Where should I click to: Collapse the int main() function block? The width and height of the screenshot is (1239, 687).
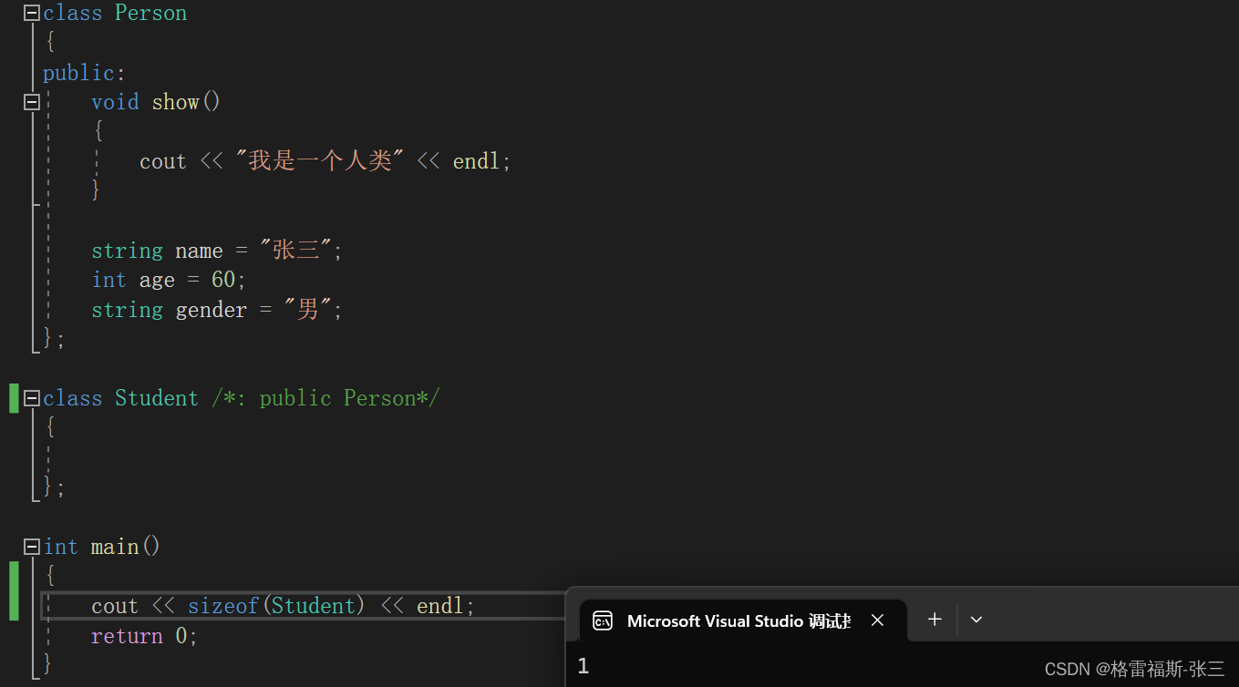click(x=32, y=547)
